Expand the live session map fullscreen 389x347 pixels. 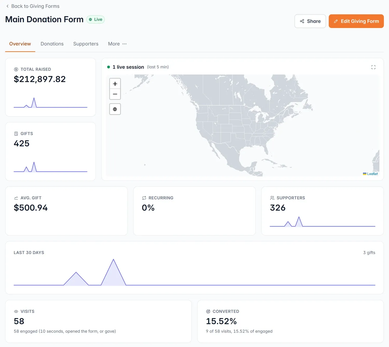tap(373, 67)
